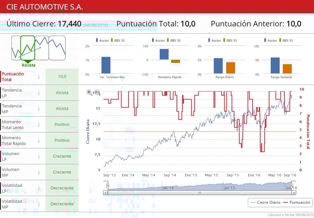
Task: Click the blue Accion bar in Rango Diario
Action: (x=218, y=66)
